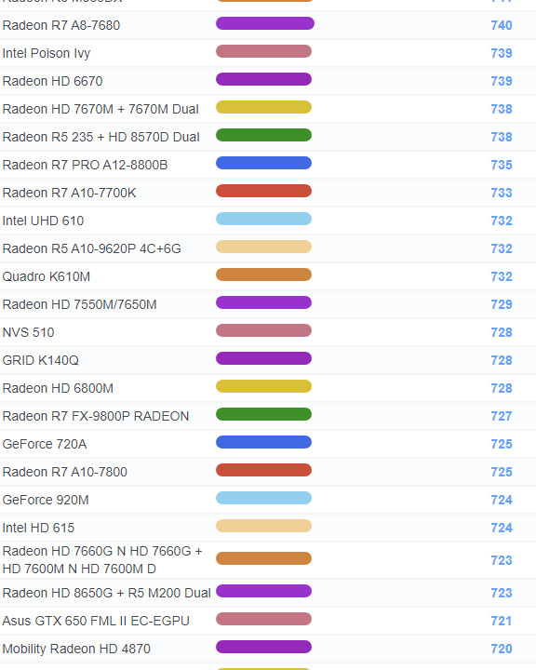Click the Intel UHD 610 name
Image resolution: width=536 pixels, height=670 pixels.
tap(43, 221)
